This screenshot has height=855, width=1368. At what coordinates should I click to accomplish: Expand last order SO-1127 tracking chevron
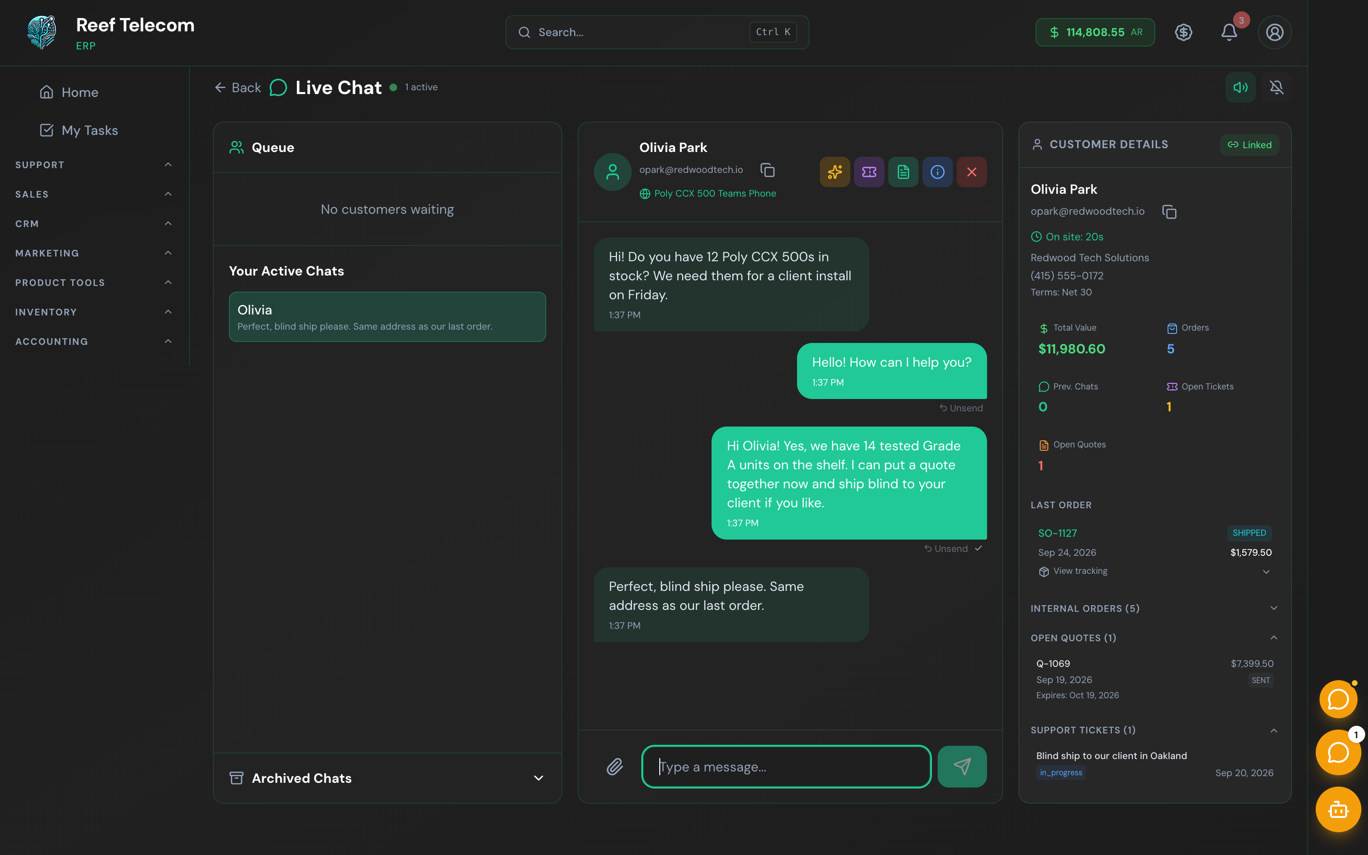[x=1266, y=571]
